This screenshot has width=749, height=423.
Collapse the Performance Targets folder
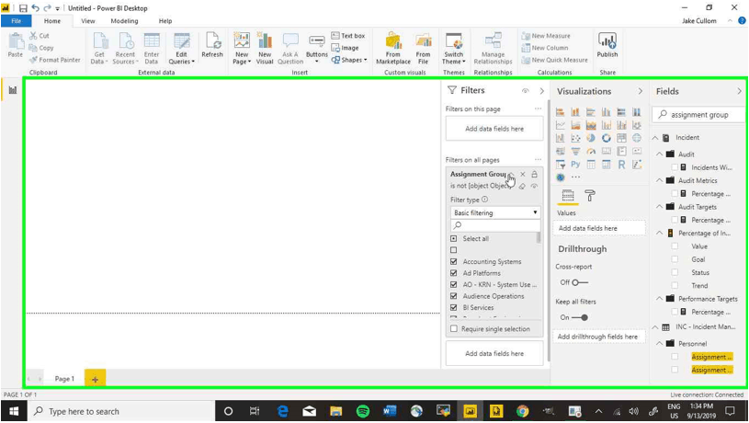[660, 299]
